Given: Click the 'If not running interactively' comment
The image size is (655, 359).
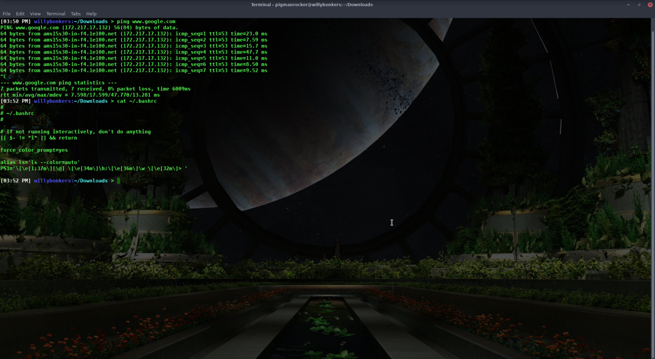Looking at the screenshot, I should [77, 132].
